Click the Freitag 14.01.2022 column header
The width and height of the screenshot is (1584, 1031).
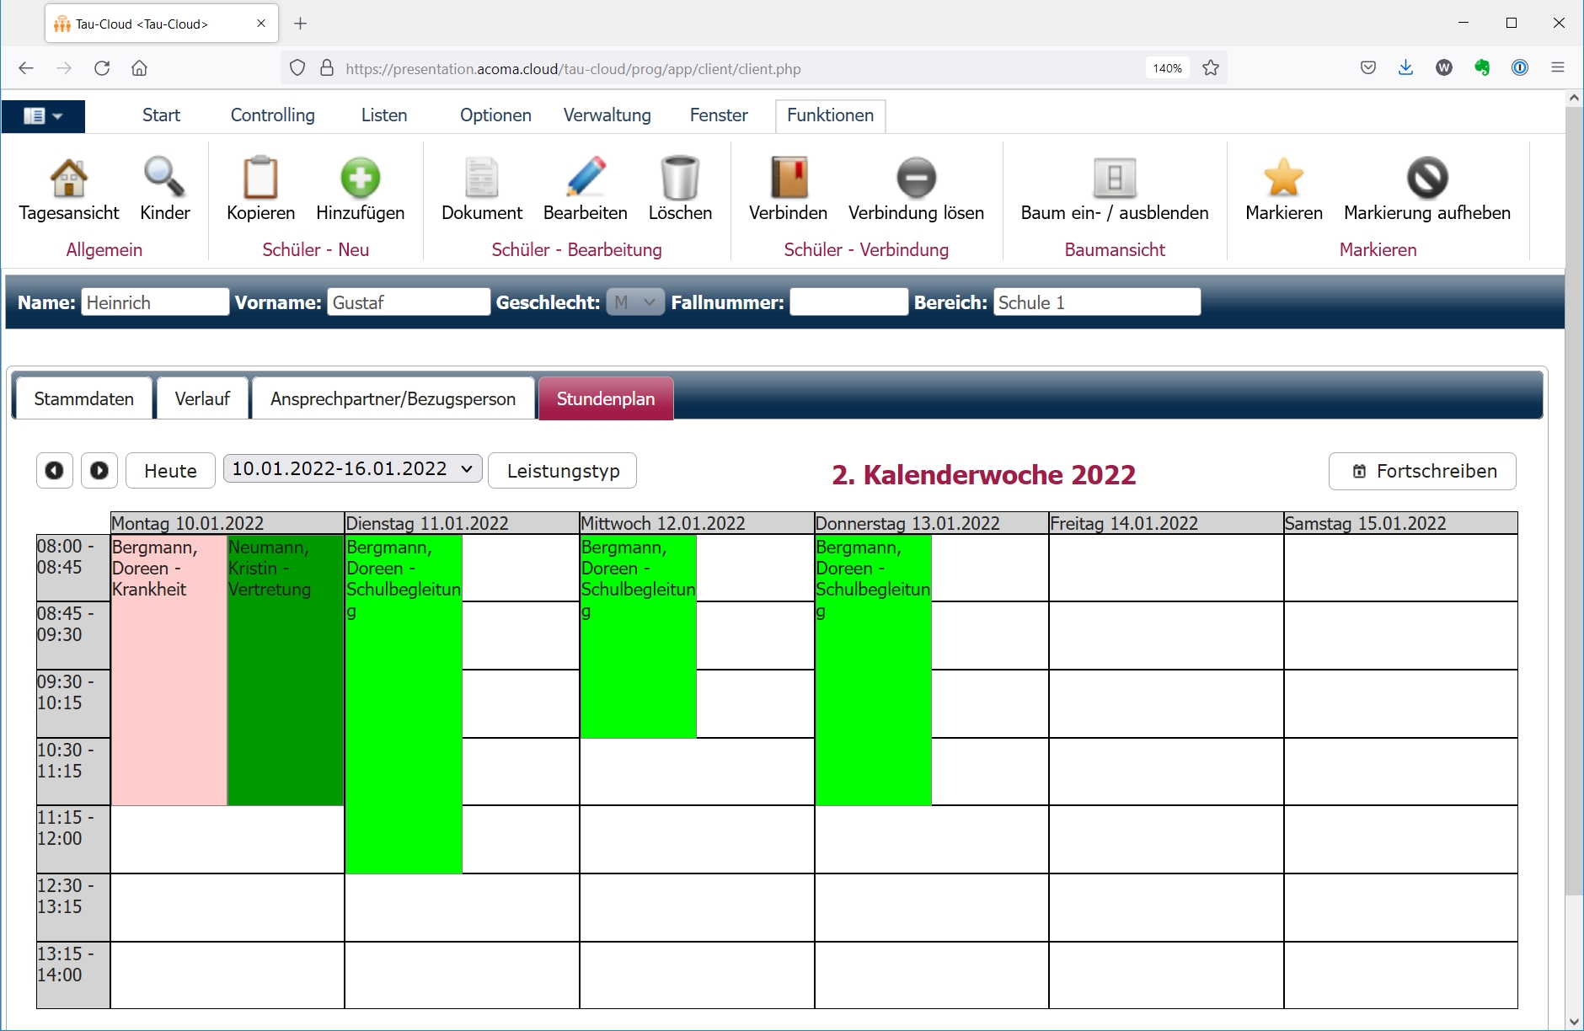point(1166,523)
